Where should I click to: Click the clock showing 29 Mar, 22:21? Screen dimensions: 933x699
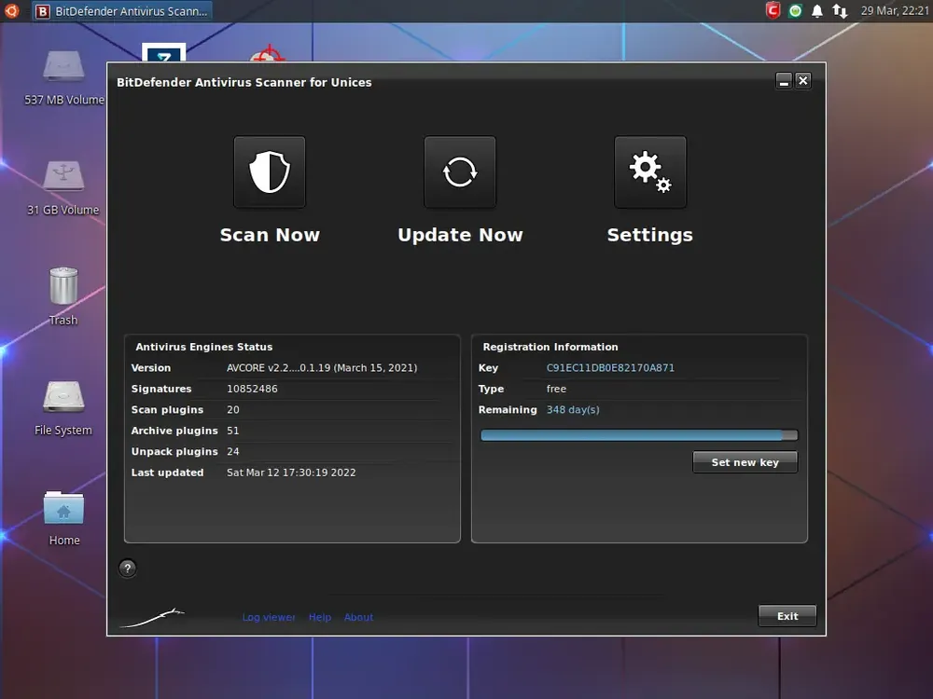(893, 11)
